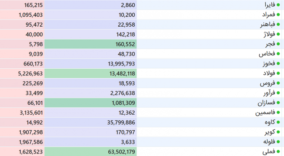The height and width of the screenshot is (156, 284).
Task: Click the value 48,730 in فخاس row
Action: coord(126,54)
